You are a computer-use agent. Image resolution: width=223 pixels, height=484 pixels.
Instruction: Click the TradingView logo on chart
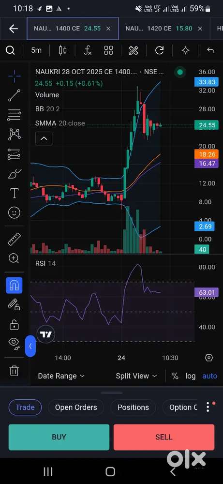46,334
